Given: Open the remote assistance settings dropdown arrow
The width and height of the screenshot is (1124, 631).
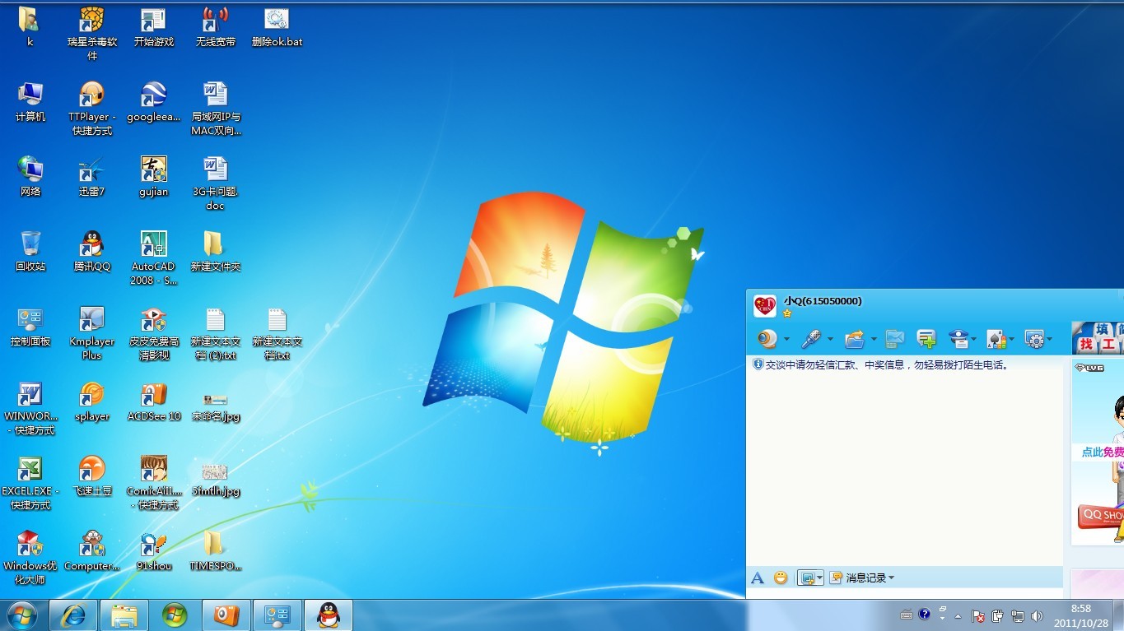Looking at the screenshot, I should click(1050, 340).
